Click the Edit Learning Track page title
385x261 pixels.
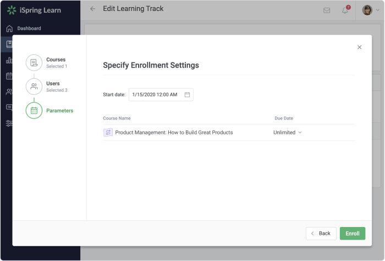133,9
